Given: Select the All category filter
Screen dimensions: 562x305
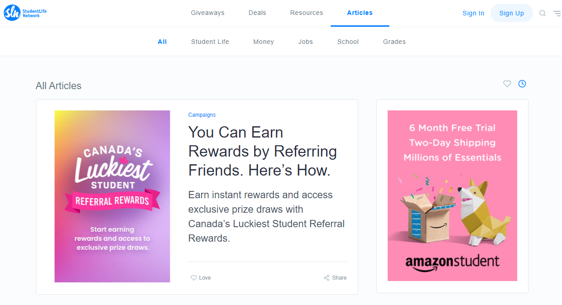Looking at the screenshot, I should (162, 42).
